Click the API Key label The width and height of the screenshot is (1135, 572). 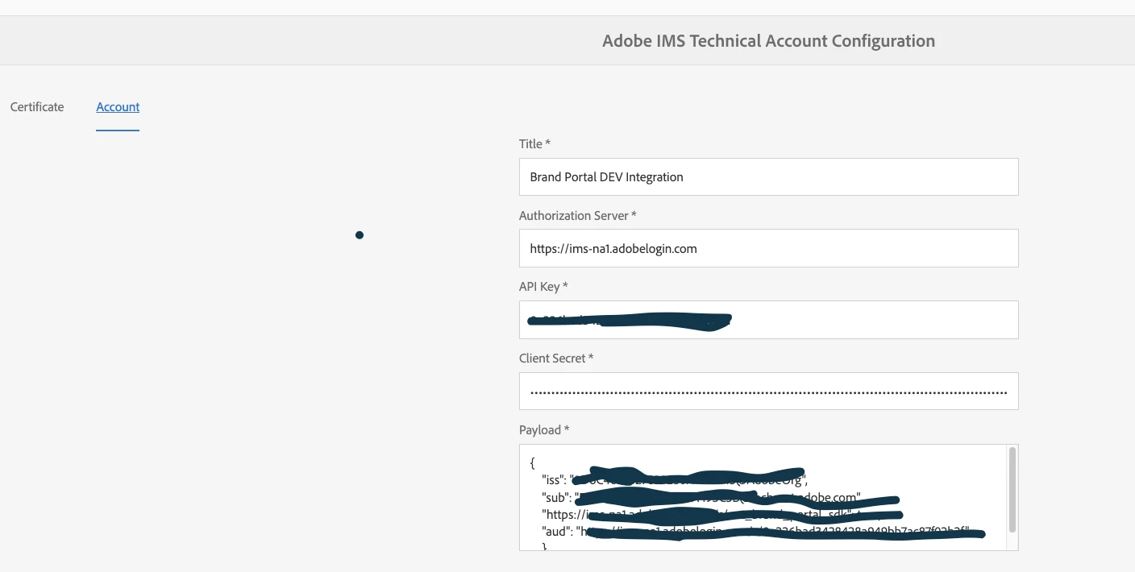[543, 287]
